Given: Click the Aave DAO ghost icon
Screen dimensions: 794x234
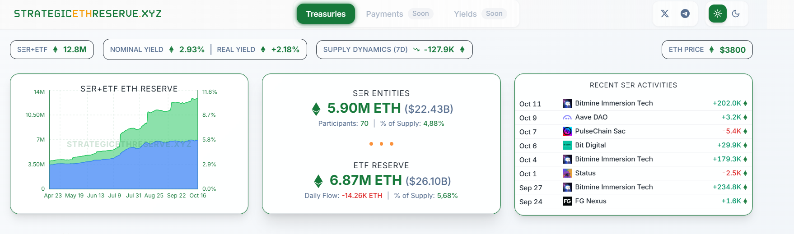Looking at the screenshot, I should click(567, 117).
